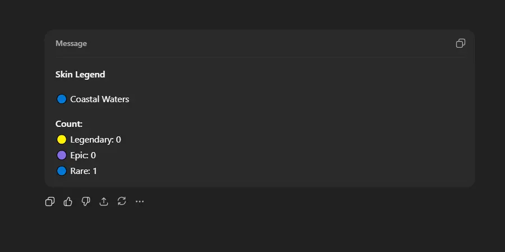Give the message a thumbs down
Viewport: 505px width, 252px height.
pos(86,201)
